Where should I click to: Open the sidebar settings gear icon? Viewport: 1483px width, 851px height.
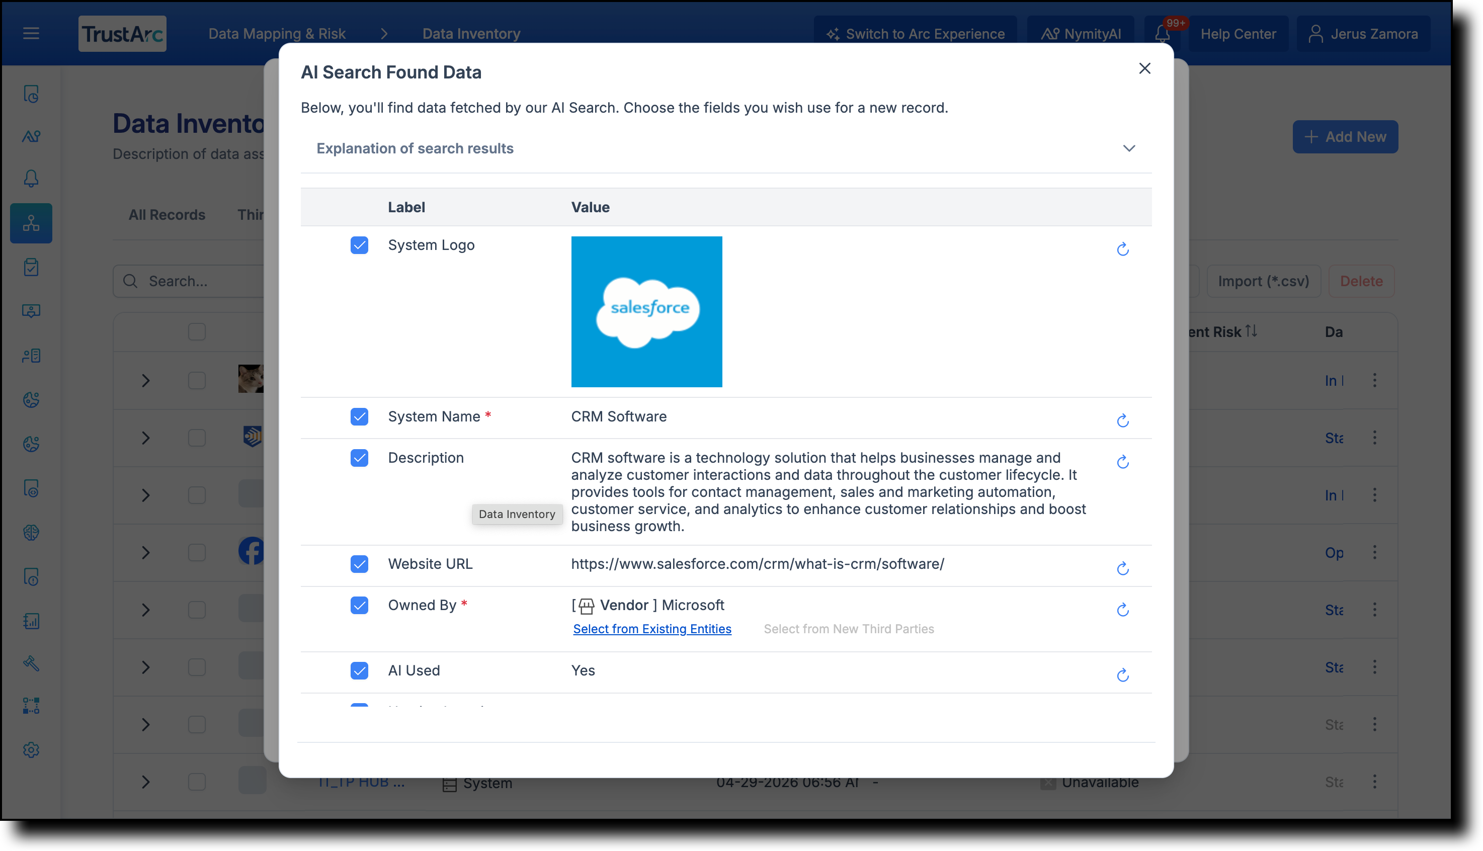tap(31, 750)
